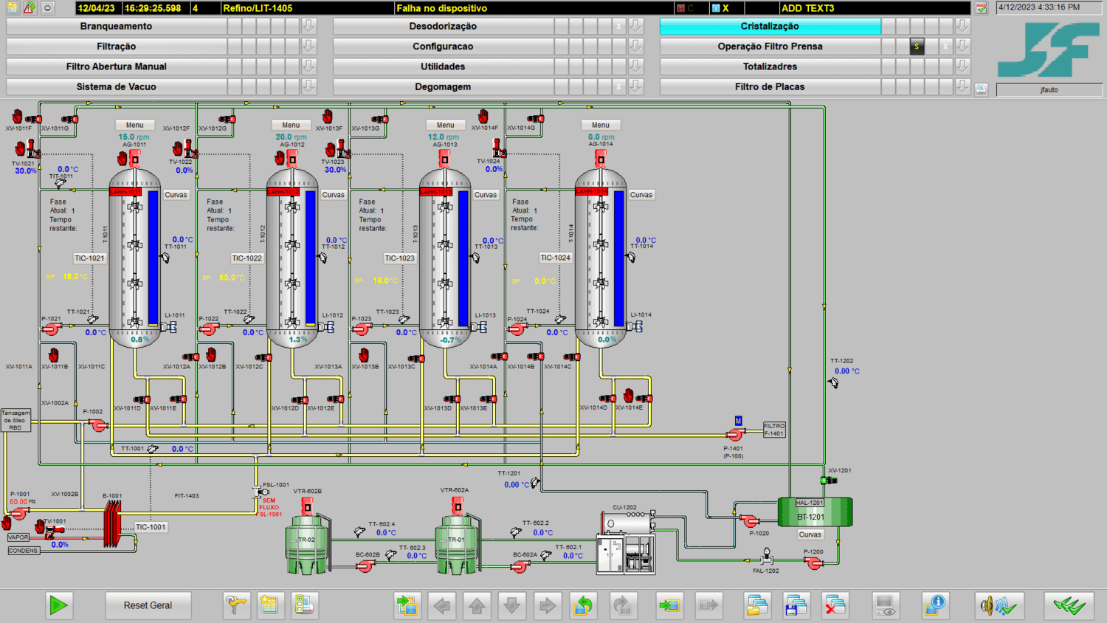Click the blue info icon in bottom toolbar
1107x623 pixels.
(x=935, y=605)
